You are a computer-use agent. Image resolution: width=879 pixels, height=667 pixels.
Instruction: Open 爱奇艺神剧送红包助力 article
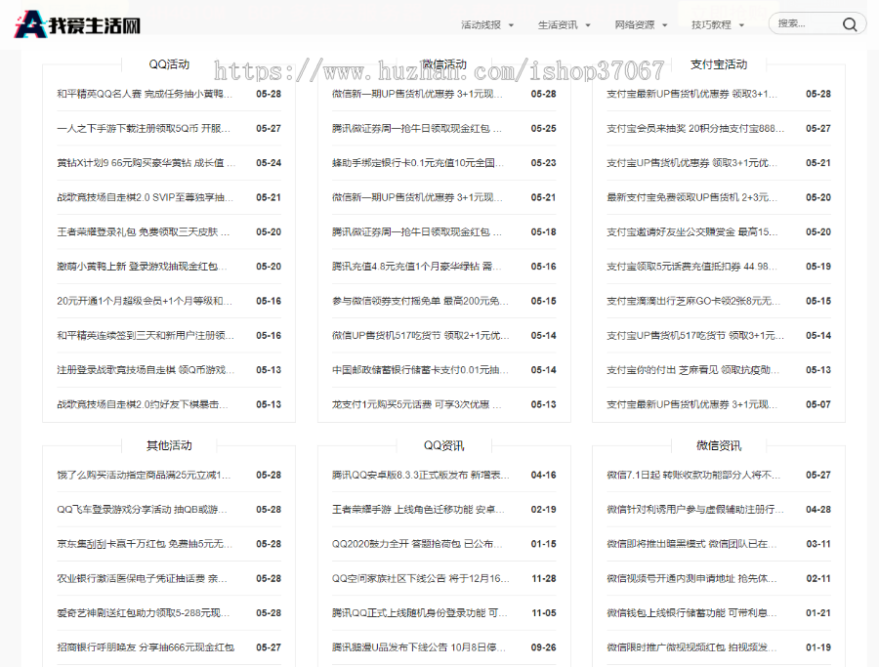[143, 613]
